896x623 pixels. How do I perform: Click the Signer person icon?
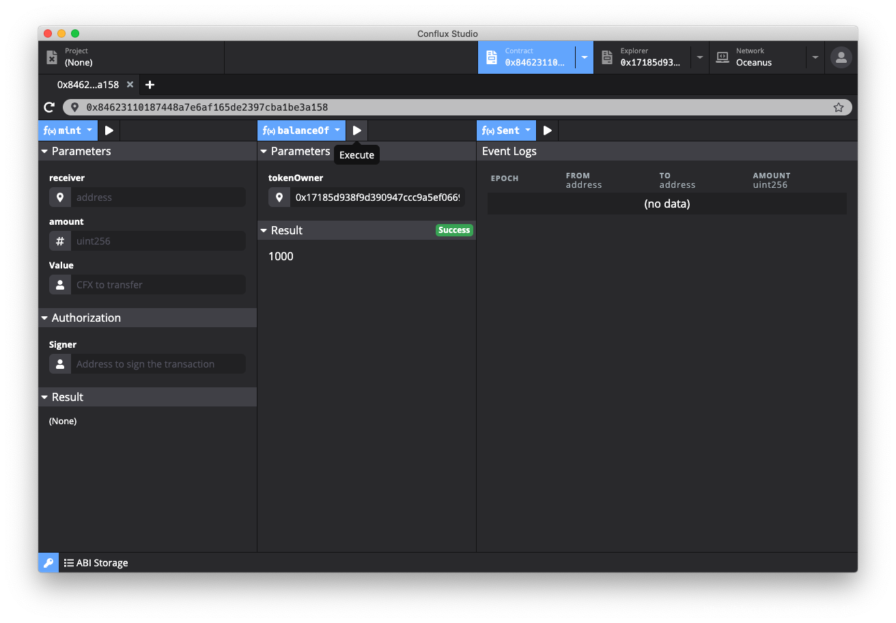pos(60,364)
